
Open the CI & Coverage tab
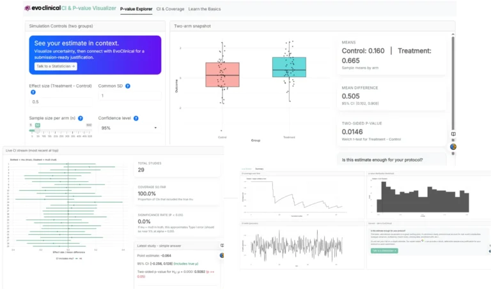pos(170,10)
